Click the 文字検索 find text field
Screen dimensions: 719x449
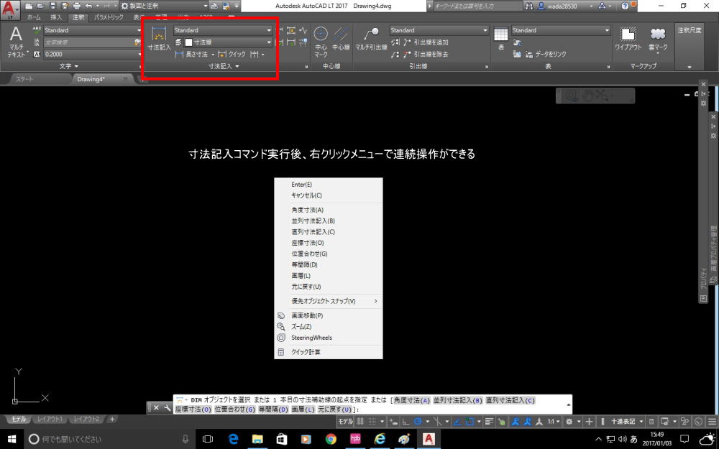coord(89,42)
